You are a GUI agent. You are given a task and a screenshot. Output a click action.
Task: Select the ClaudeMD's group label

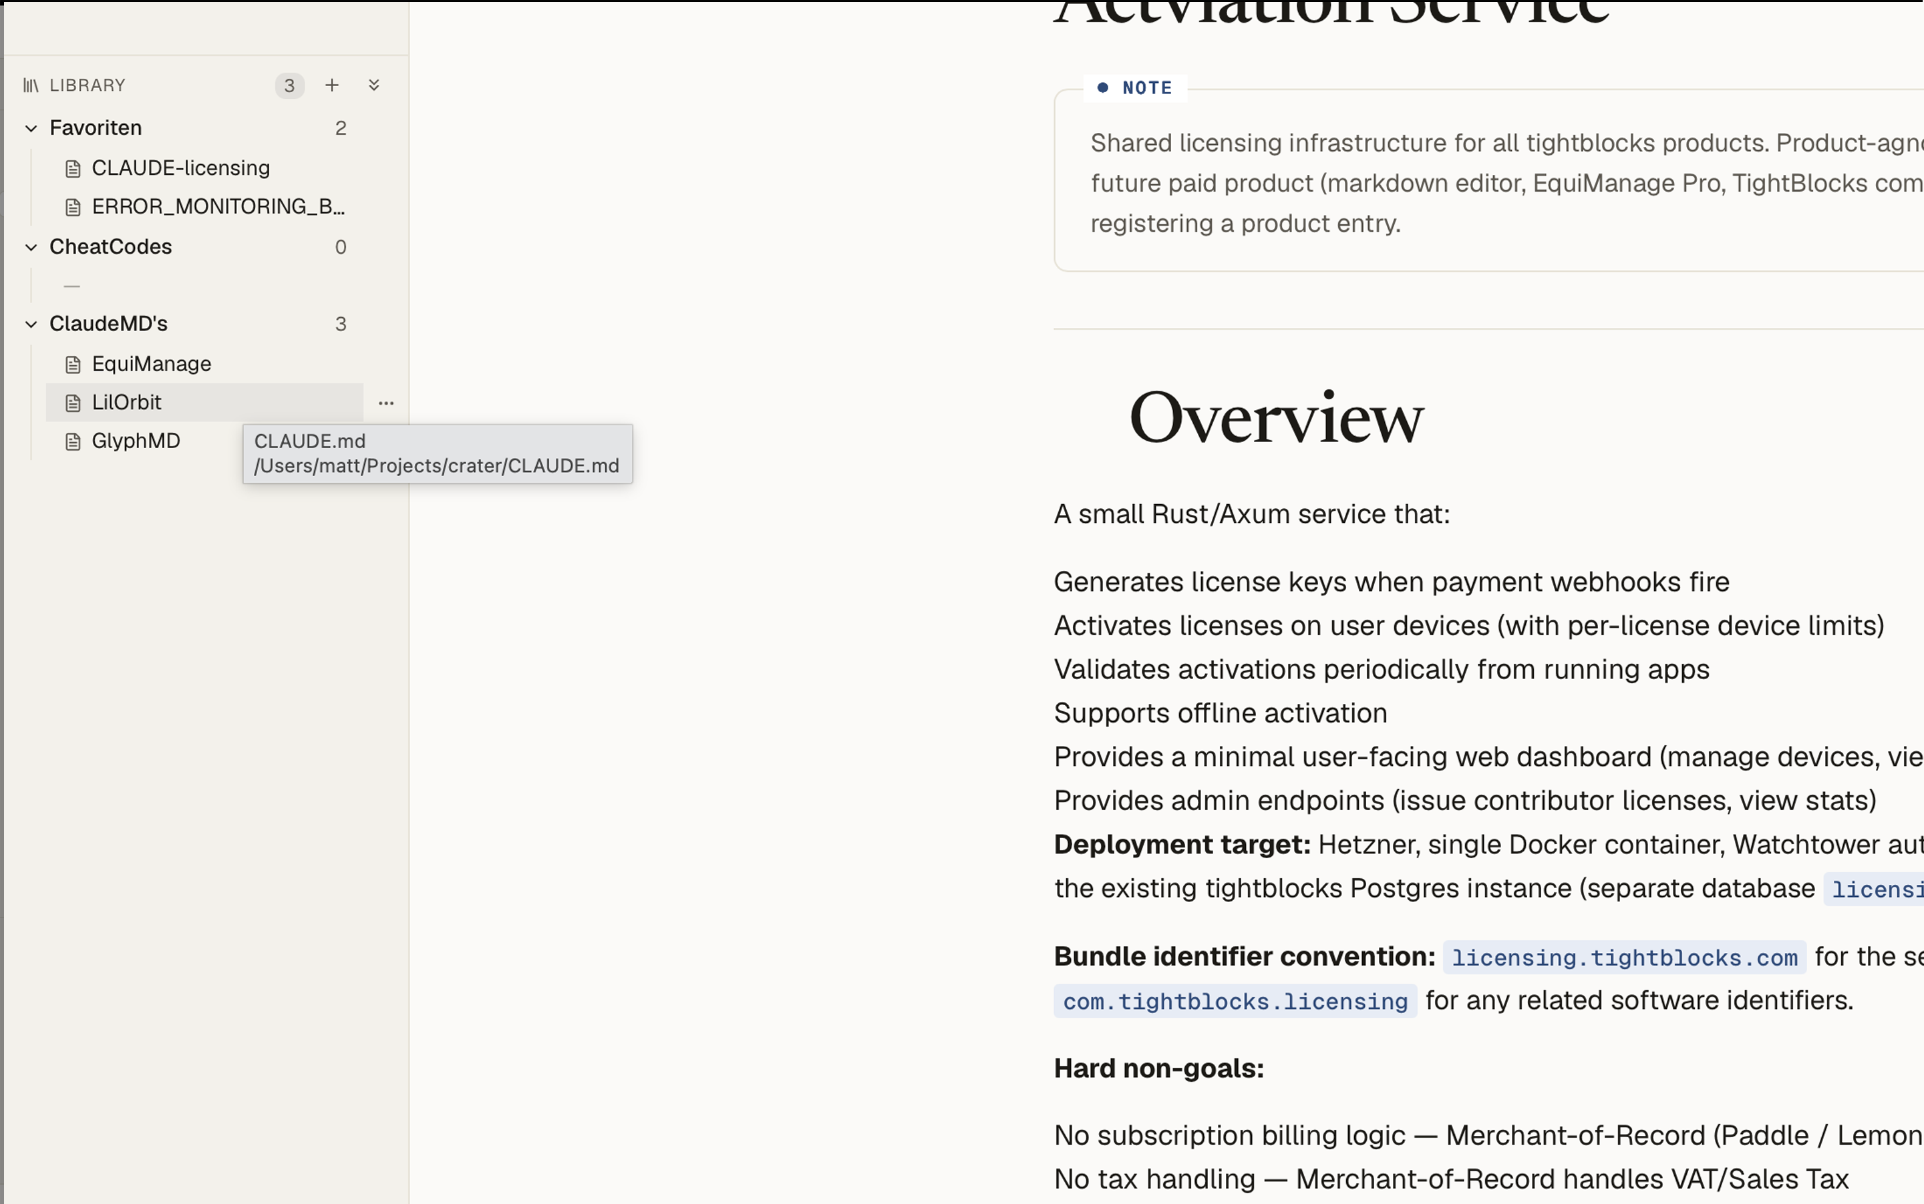coord(108,323)
